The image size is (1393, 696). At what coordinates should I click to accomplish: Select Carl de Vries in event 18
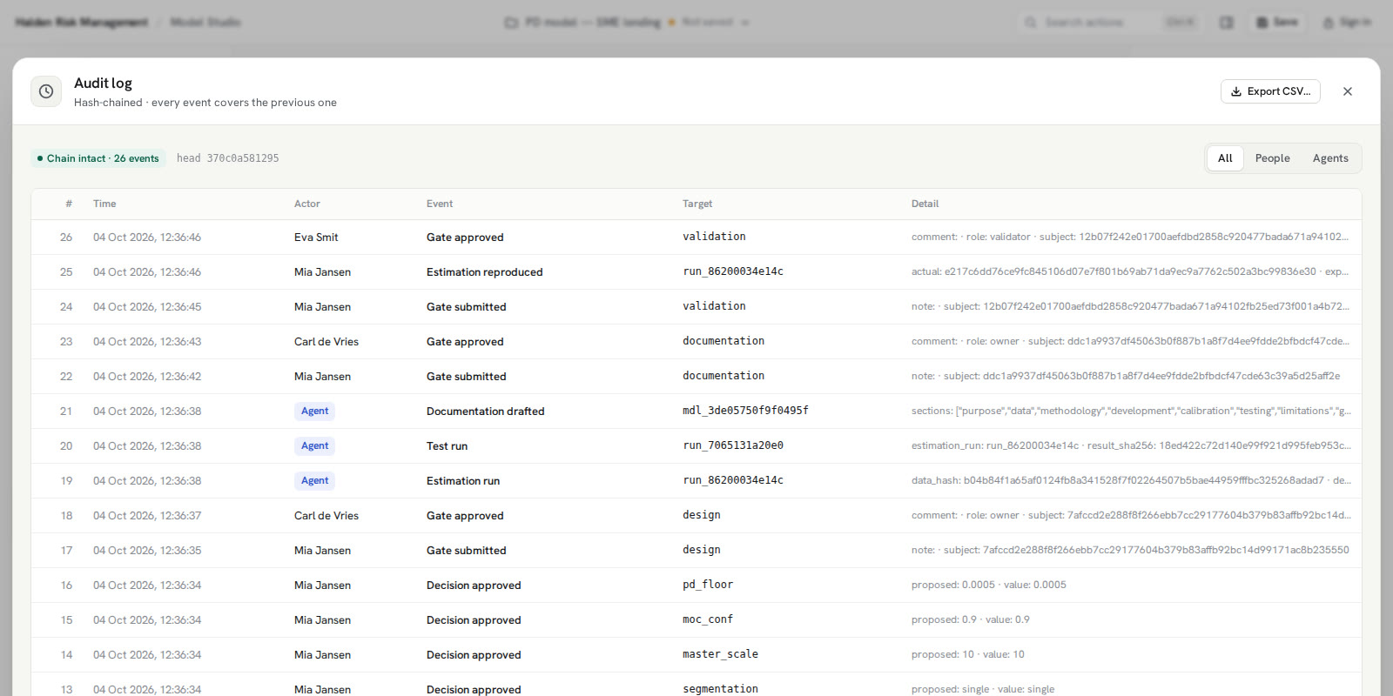326,516
